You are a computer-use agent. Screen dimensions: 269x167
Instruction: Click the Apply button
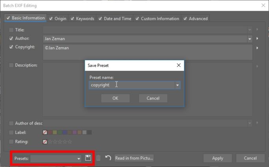click(217, 158)
